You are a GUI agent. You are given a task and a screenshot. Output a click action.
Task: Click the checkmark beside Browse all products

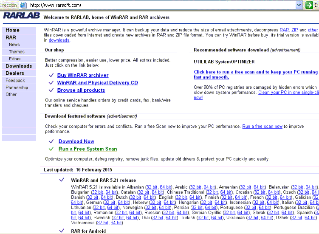(51, 90)
